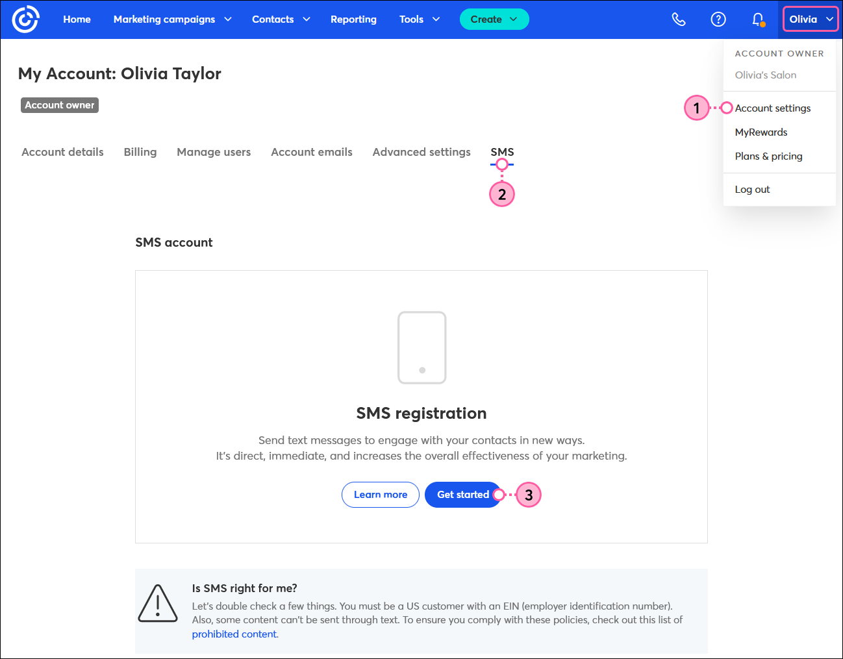
Task: Switch to the Billing tab
Action: point(140,152)
